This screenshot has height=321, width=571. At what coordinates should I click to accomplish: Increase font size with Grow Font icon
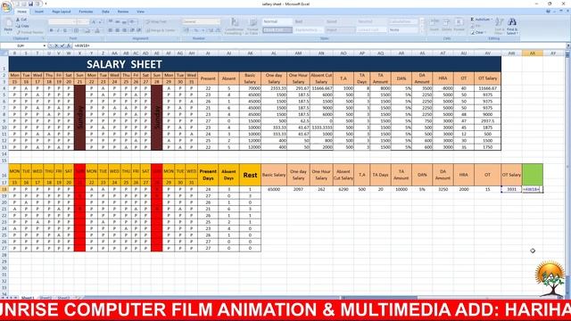pyautogui.click(x=94, y=21)
